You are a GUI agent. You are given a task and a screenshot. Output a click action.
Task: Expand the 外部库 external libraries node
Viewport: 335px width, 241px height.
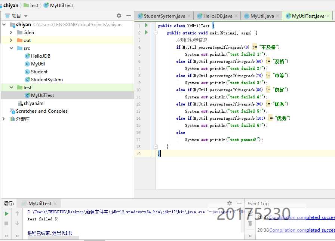pos(3,119)
